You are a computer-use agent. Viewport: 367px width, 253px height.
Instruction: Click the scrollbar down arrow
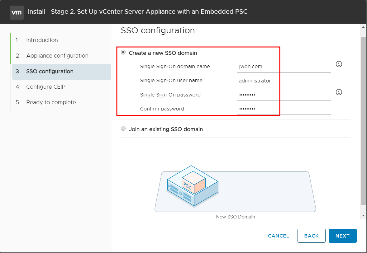(x=363, y=215)
